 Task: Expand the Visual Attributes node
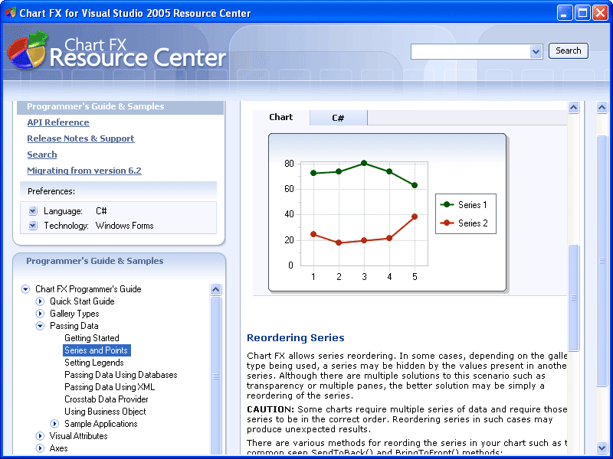[40, 436]
